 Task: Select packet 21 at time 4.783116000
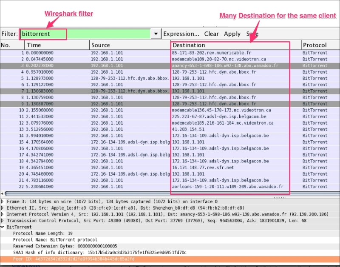click(170, 180)
